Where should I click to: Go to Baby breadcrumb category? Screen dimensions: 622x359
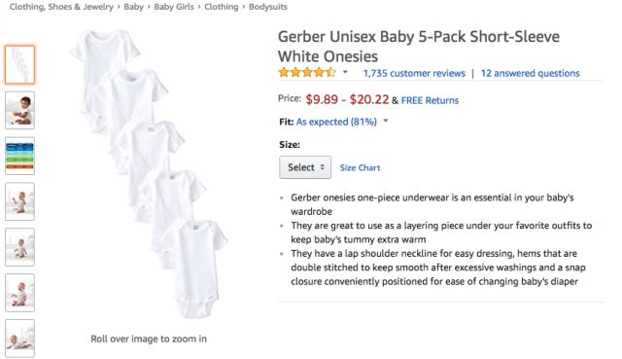pyautogui.click(x=134, y=7)
